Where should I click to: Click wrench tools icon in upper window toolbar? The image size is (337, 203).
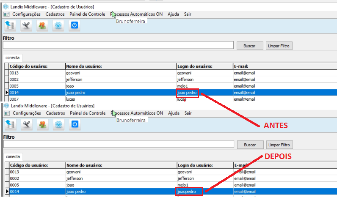tap(26, 25)
